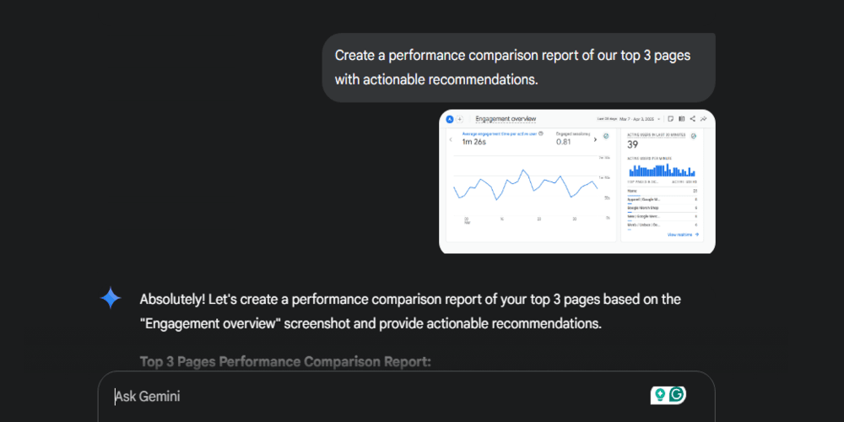Click the insights trend icon in the screenshot

[x=704, y=119]
